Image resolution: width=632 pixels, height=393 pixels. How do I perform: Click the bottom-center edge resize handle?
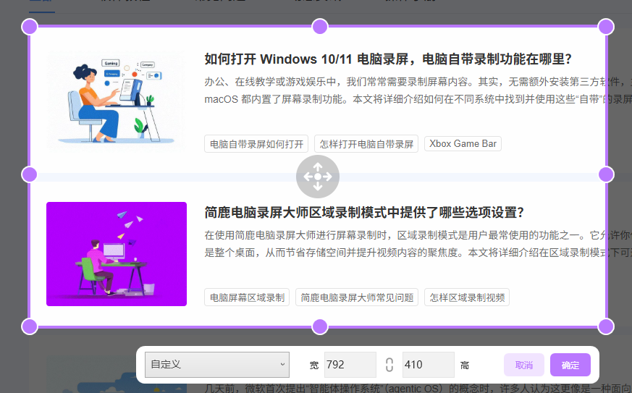(x=320, y=326)
